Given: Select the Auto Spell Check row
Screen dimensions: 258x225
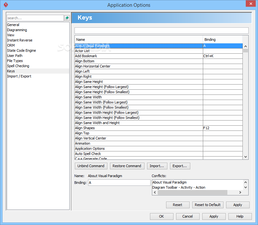Looking at the screenshot, I should (x=159, y=154).
